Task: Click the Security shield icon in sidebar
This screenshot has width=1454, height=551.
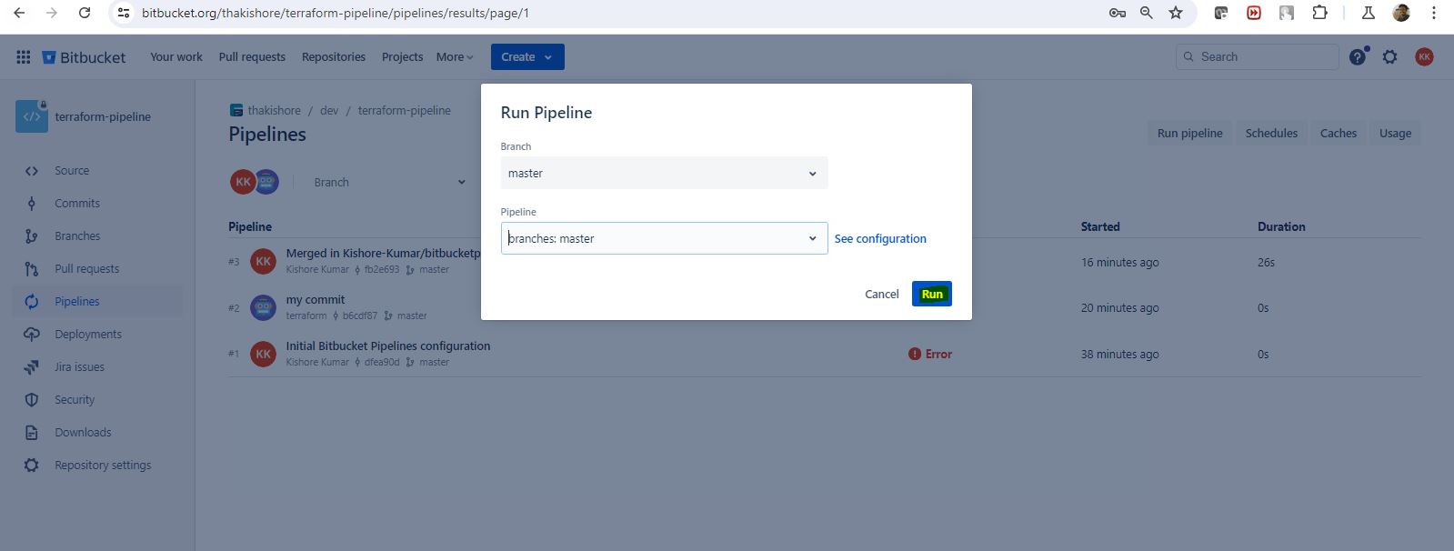Action: (32, 400)
